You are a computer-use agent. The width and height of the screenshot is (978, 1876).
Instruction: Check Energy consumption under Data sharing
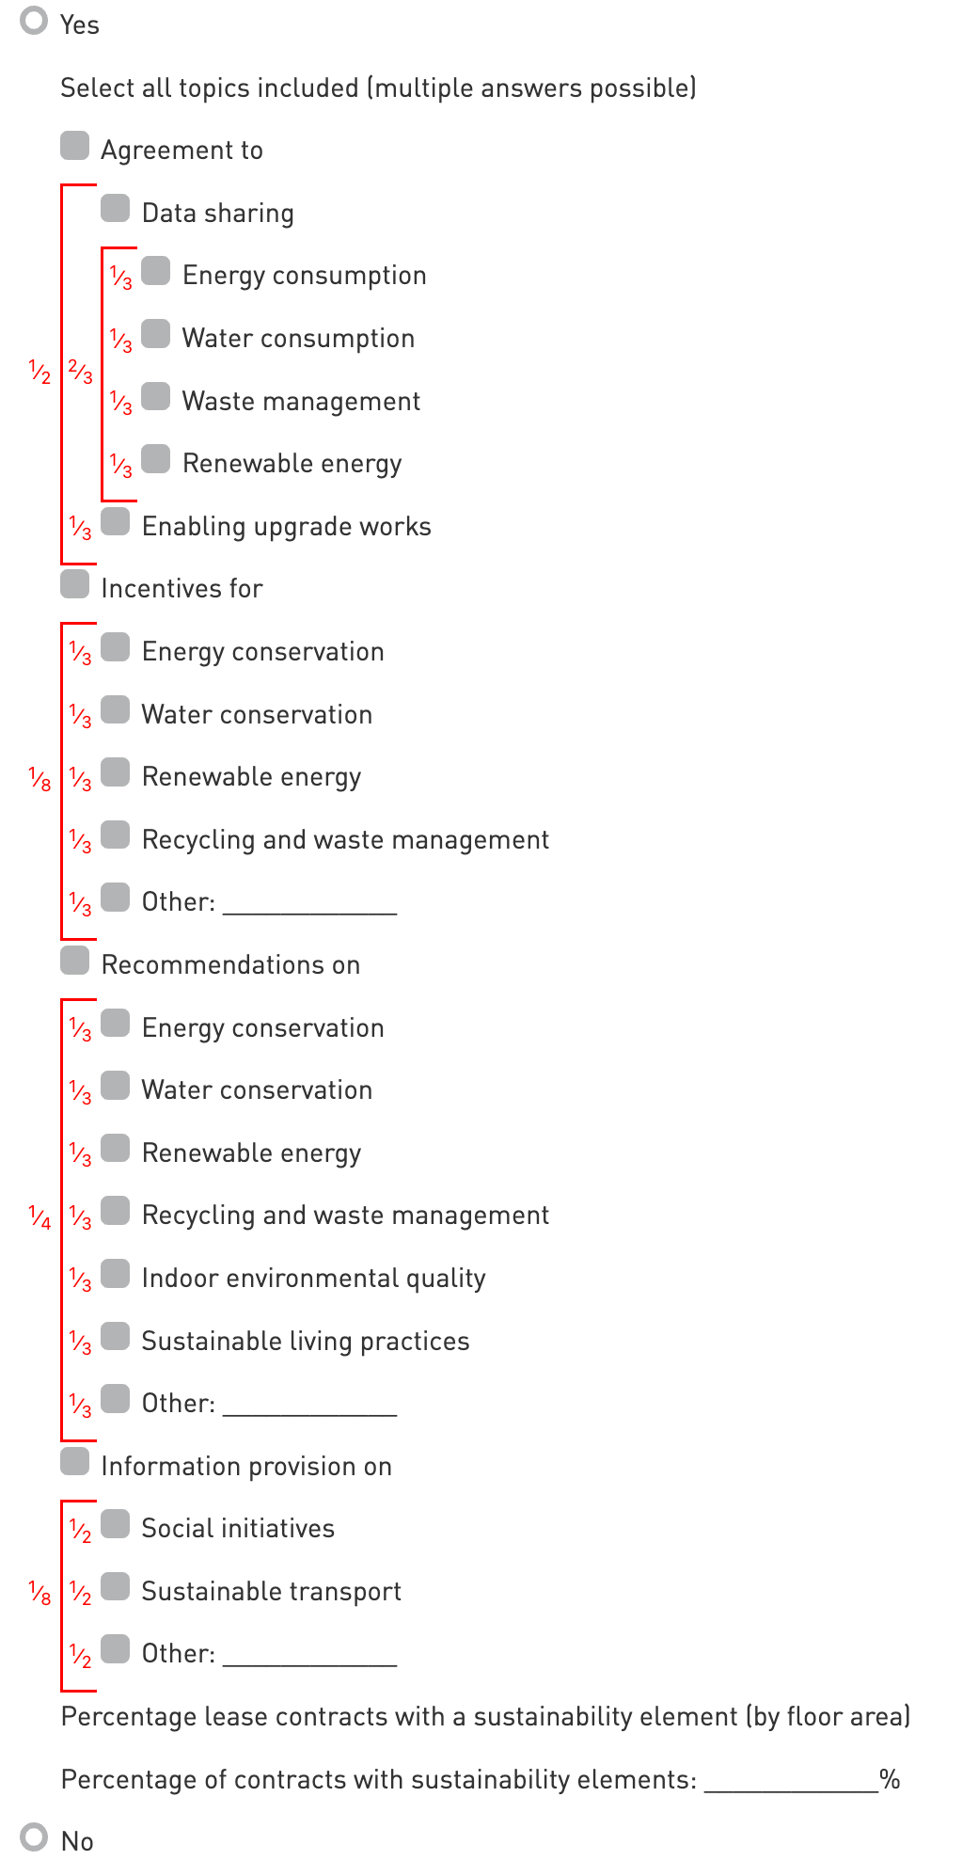155,271
